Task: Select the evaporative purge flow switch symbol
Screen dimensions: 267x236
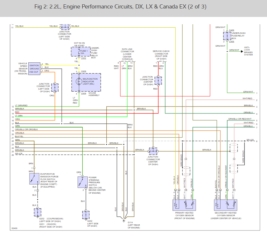Action: click(x=34, y=179)
